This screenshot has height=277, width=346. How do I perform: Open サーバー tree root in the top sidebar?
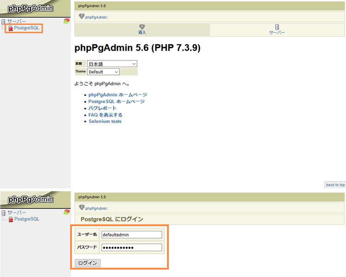[17, 21]
